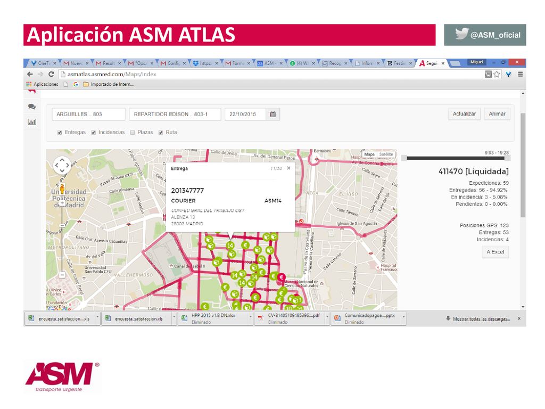545x409 pixels.
Task: Expand options for the CV pdf download
Action: tap(327, 317)
